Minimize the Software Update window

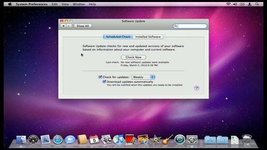[x=66, y=21]
